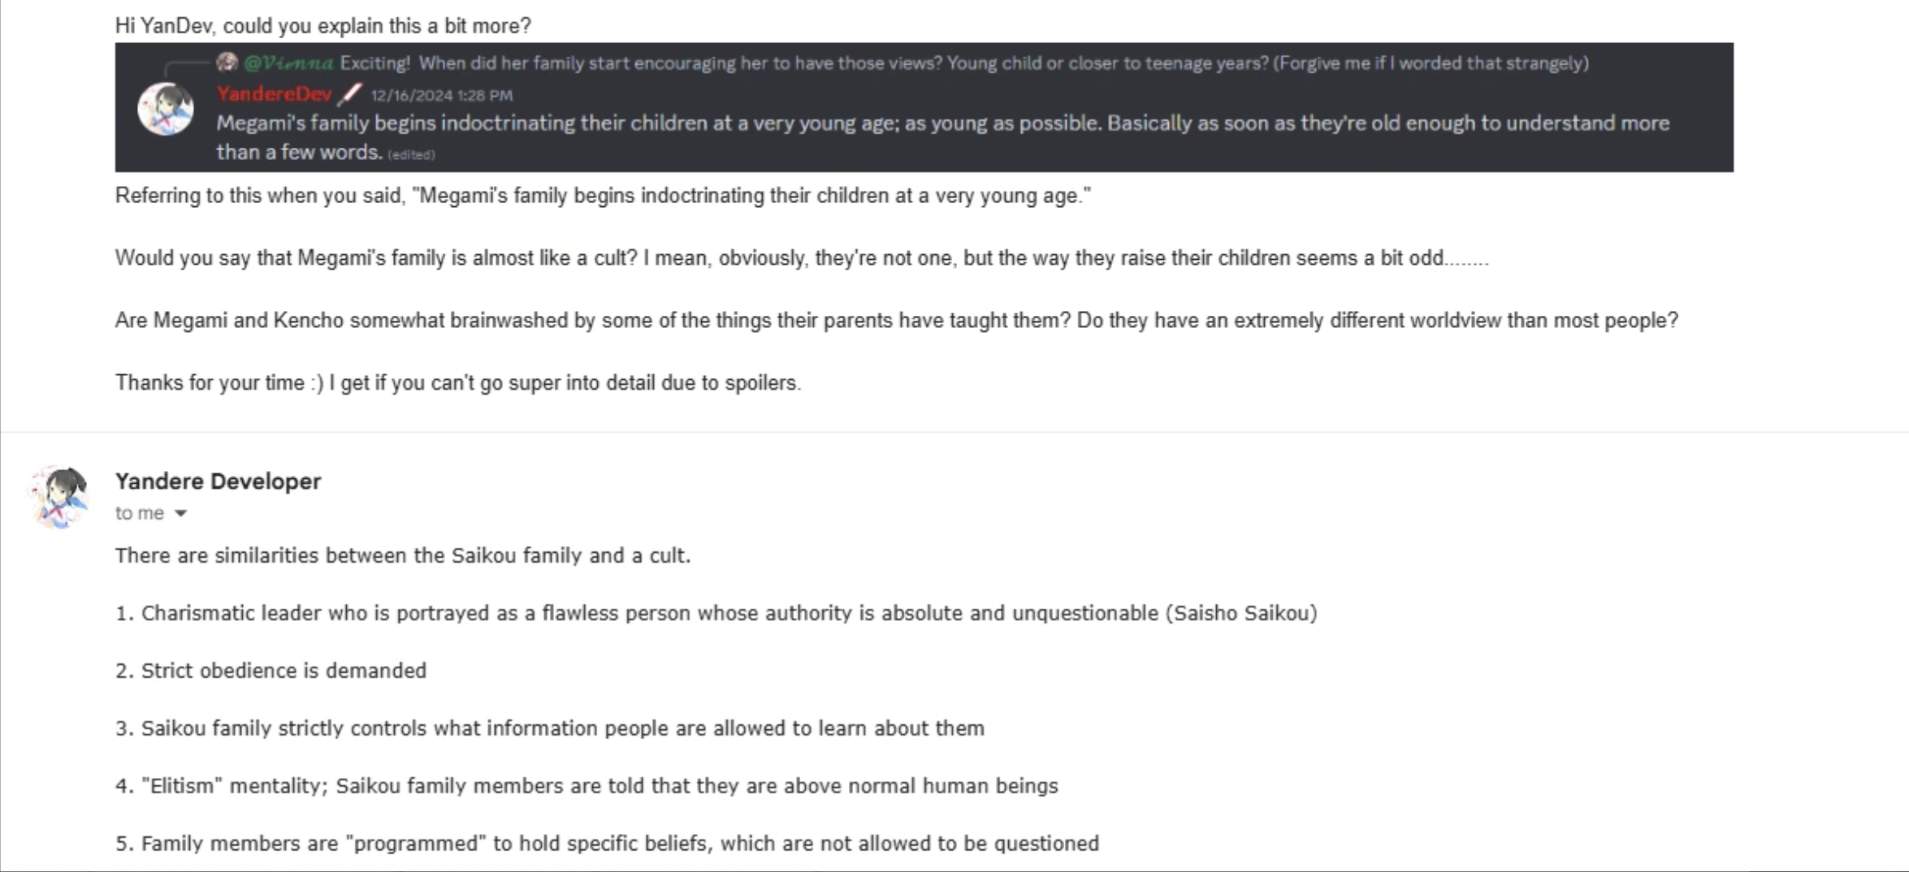The height and width of the screenshot is (872, 1909).
Task: Click the 12/16/2024 1:28 PM timestamp
Action: click(441, 95)
